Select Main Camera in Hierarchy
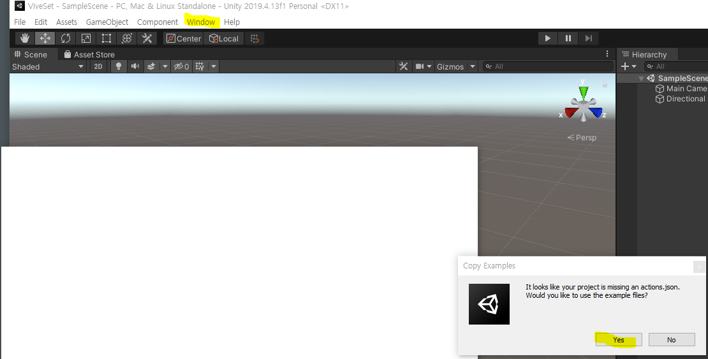The width and height of the screenshot is (708, 359). coord(686,89)
